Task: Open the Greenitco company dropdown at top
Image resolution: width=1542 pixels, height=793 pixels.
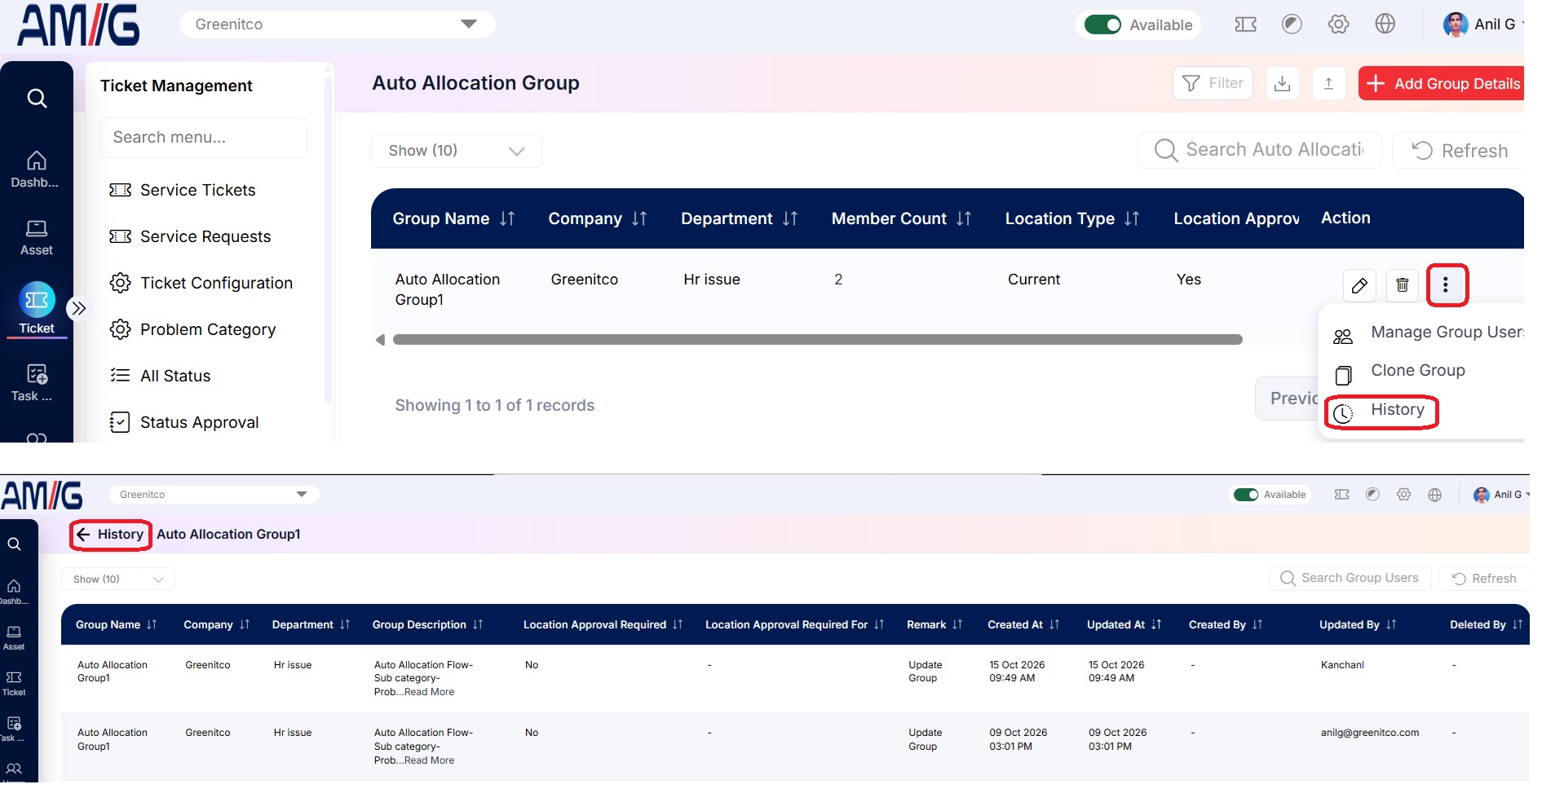Action: [x=337, y=24]
